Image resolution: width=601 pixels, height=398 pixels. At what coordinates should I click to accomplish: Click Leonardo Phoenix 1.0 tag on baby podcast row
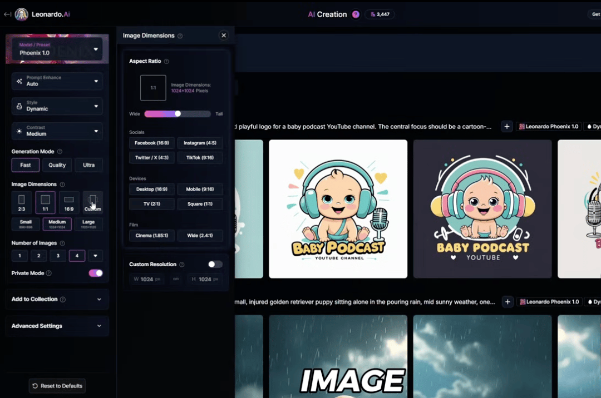(x=549, y=126)
